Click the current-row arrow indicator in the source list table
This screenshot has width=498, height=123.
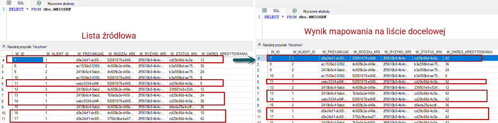click(x=3, y=60)
